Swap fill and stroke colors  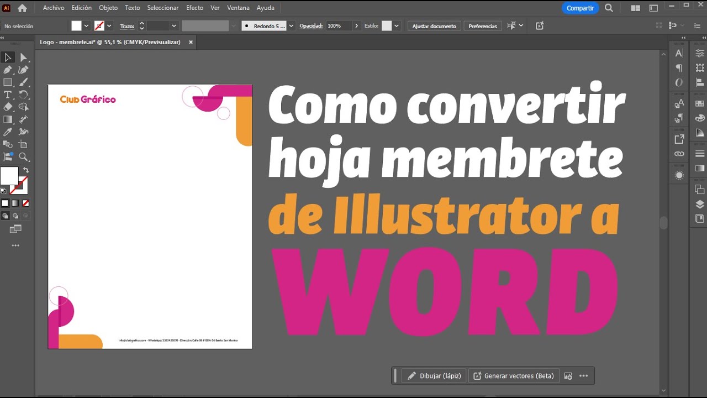point(26,170)
